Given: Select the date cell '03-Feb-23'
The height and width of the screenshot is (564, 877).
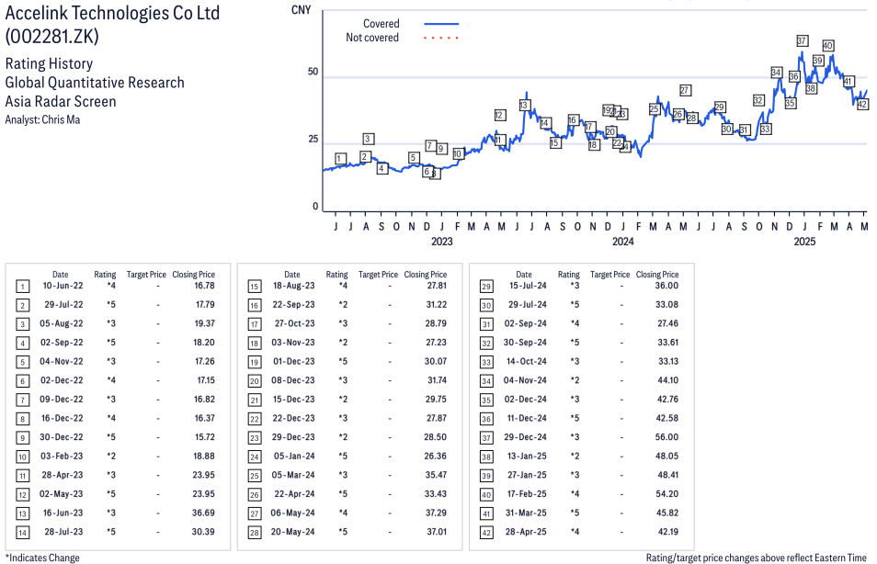Looking at the screenshot, I should pos(62,457).
